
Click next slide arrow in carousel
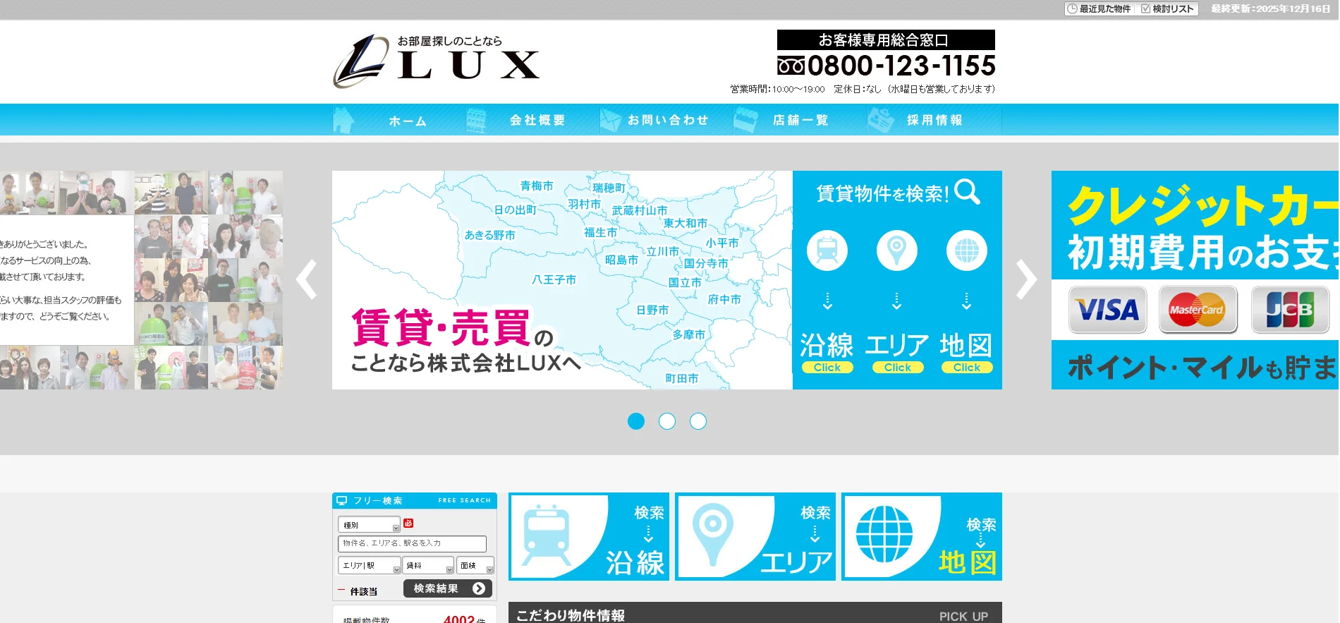(x=1027, y=279)
